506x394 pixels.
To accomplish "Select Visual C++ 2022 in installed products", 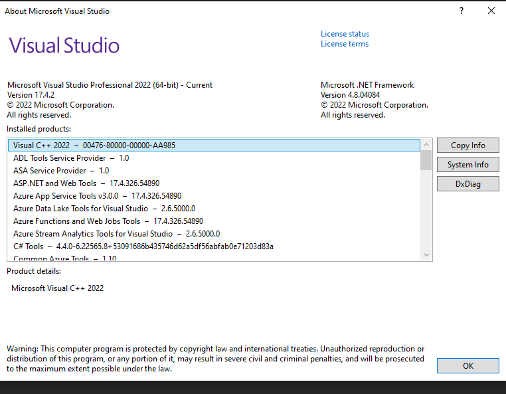I will [214, 146].
